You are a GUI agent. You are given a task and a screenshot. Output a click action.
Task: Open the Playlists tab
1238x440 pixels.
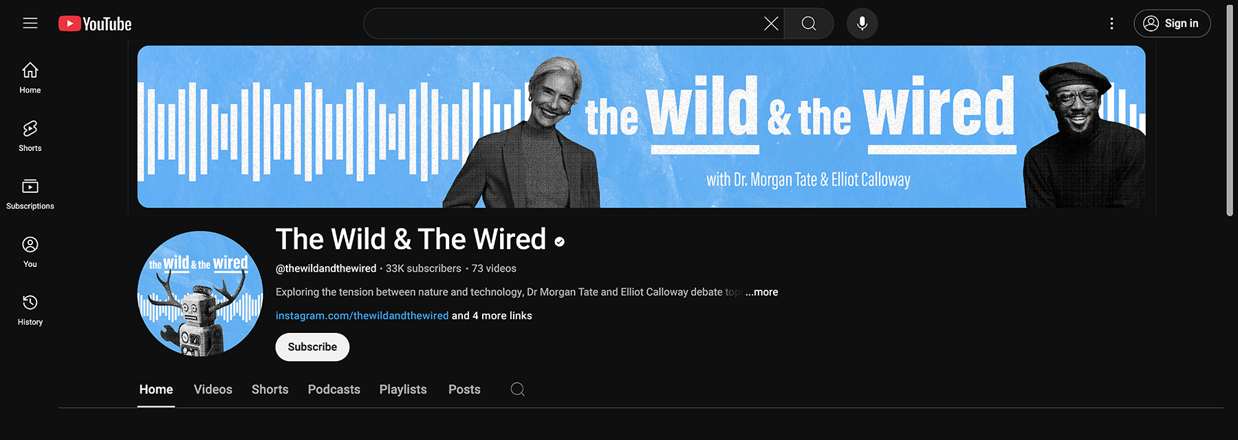pyautogui.click(x=403, y=389)
